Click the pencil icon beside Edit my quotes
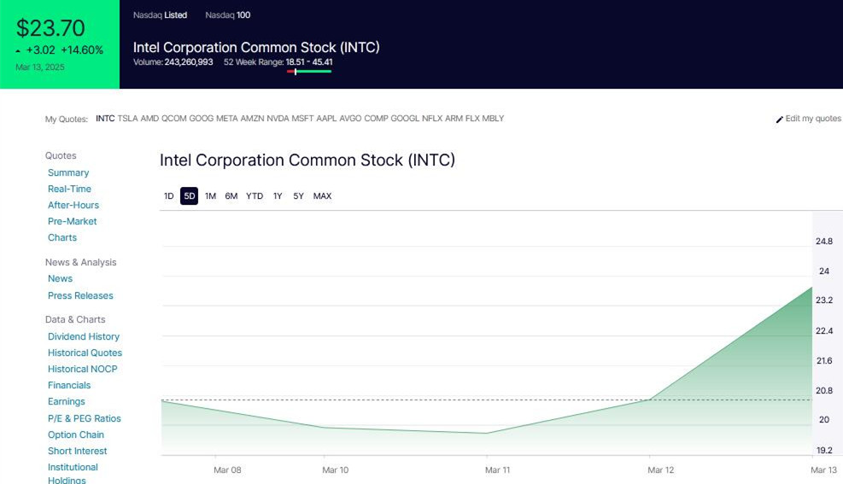 tap(779, 120)
